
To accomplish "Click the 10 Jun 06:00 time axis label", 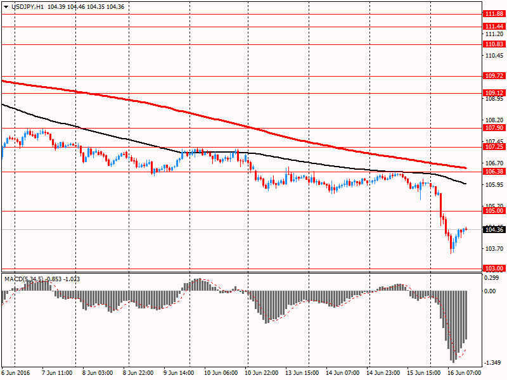I will [221, 373].
